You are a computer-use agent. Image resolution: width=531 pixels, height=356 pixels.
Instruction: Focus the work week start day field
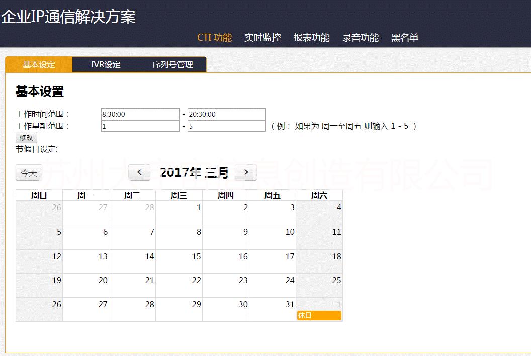[x=140, y=126]
